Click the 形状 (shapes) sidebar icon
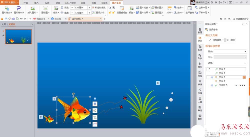Viewport: 250px width, 137px height. click(x=200, y=56)
